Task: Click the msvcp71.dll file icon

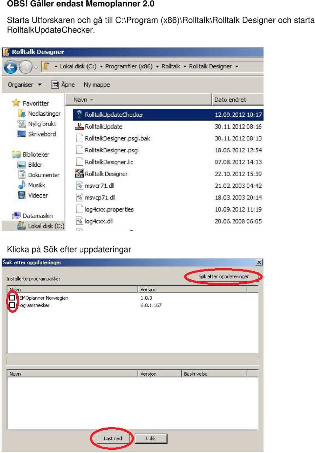Action: click(x=79, y=197)
